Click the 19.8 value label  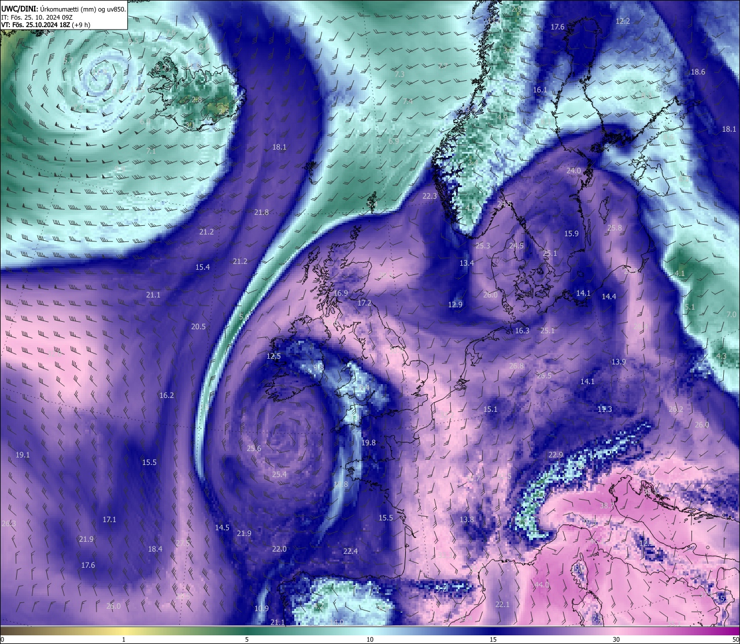[x=368, y=442]
